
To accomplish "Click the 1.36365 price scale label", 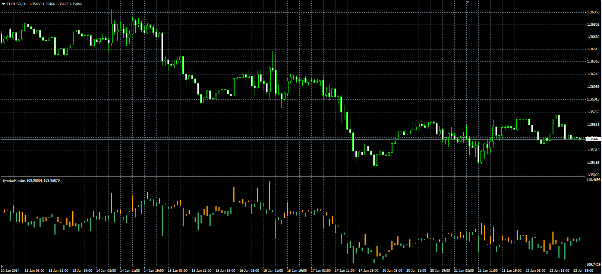I will (593, 61).
